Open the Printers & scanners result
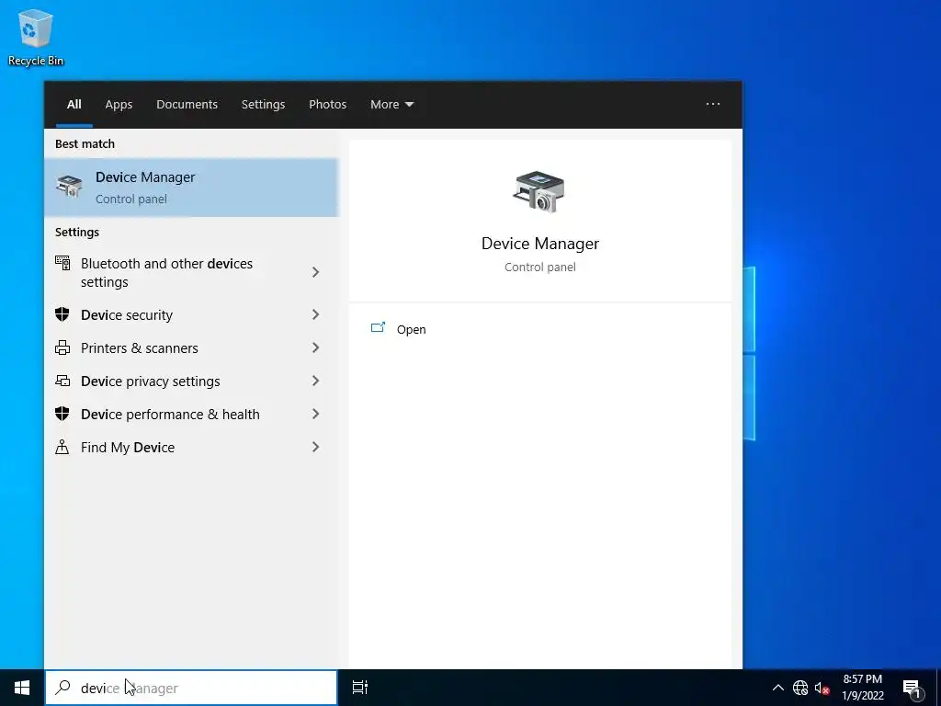Viewport: 941px width, 706px height. click(191, 347)
